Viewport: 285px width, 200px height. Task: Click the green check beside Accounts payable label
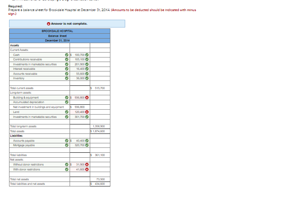coord(67,140)
